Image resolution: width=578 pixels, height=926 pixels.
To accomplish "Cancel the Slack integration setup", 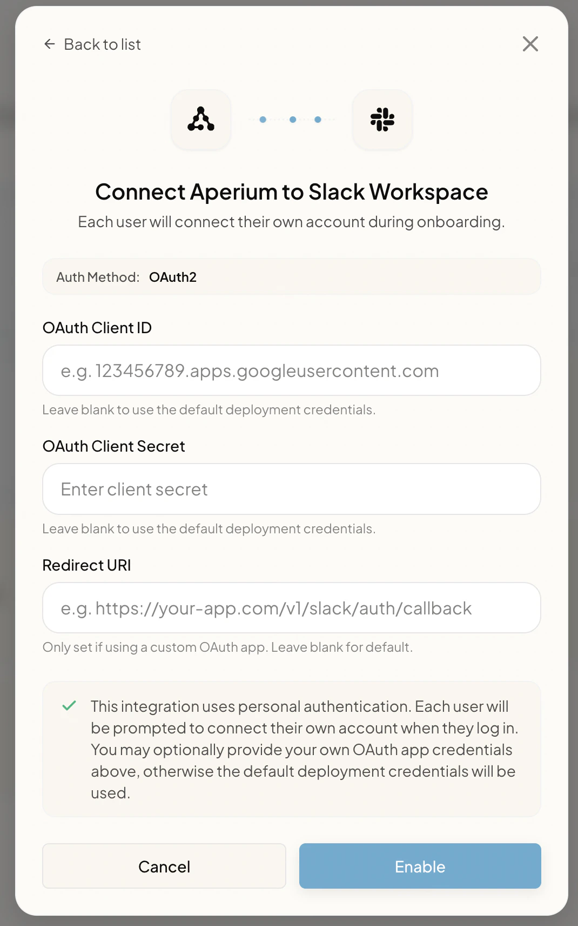I will coord(164,866).
